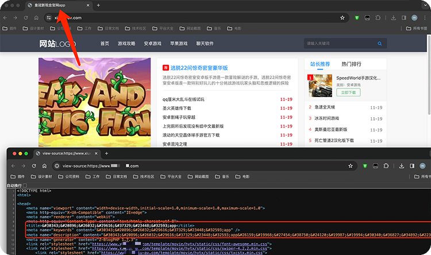Open link 圣火英雄传下载
Image resolution: width=431 pixels, height=255 pixels.
pyautogui.click(x=177, y=109)
